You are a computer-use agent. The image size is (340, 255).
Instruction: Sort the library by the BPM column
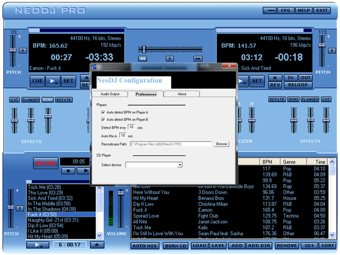[x=270, y=162]
